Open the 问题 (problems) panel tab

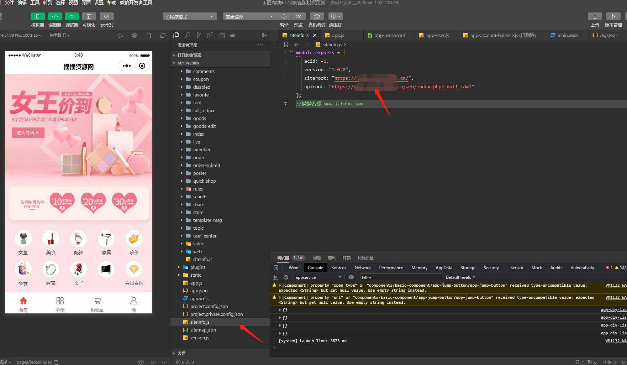coord(317,258)
